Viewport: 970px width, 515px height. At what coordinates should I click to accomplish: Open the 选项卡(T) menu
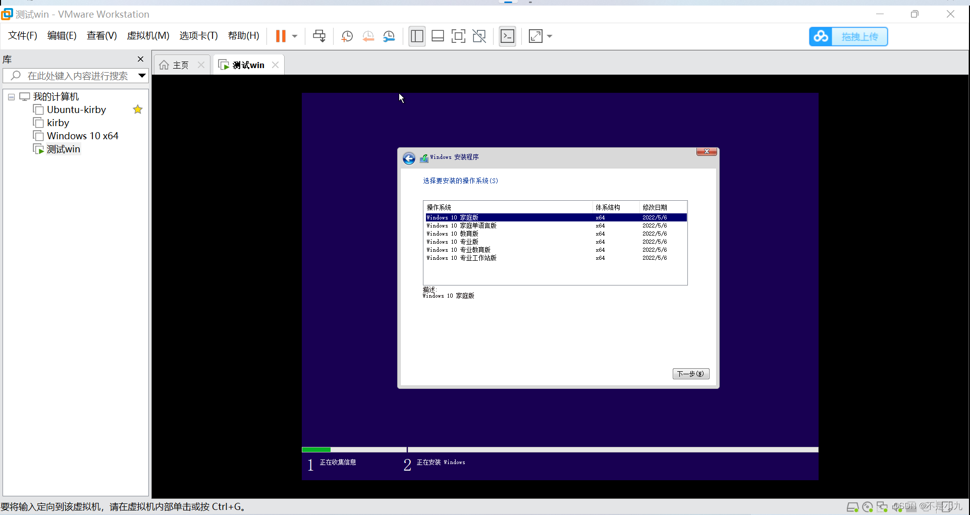point(198,36)
